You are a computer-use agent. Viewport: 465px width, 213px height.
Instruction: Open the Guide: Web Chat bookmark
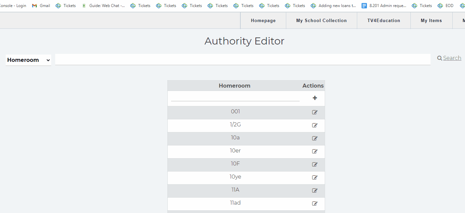coord(103,6)
